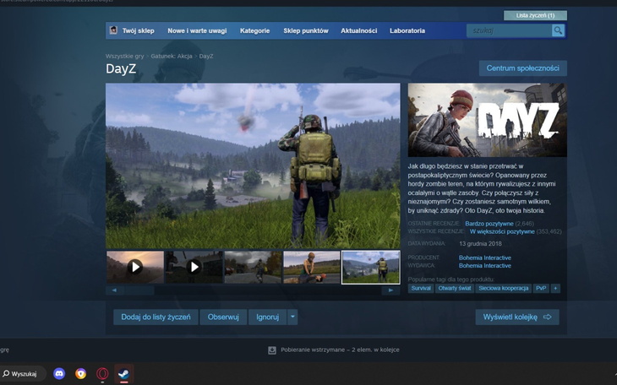This screenshot has height=385, width=617.
Task: Click the search magnifier icon in store bar
Action: click(x=558, y=30)
